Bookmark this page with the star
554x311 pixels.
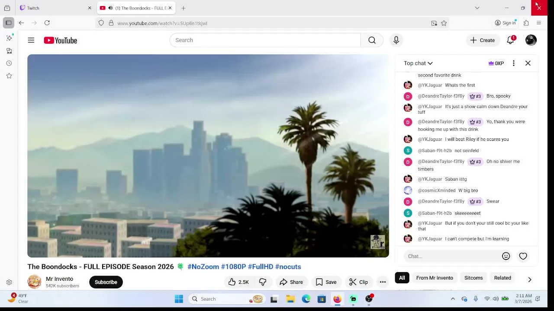(x=444, y=23)
